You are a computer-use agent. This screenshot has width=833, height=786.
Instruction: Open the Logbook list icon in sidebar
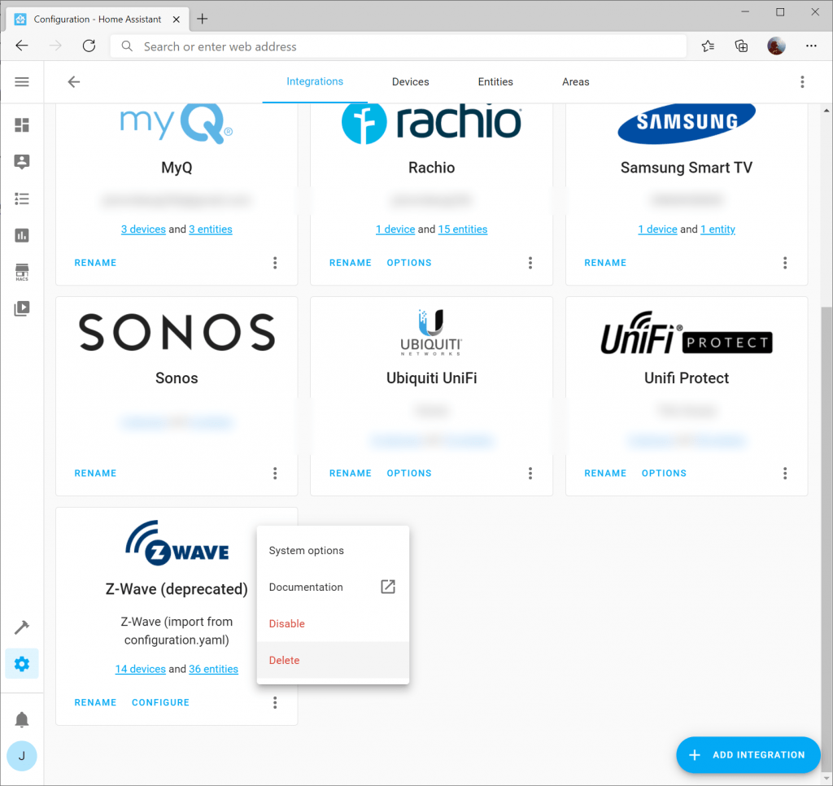click(22, 199)
